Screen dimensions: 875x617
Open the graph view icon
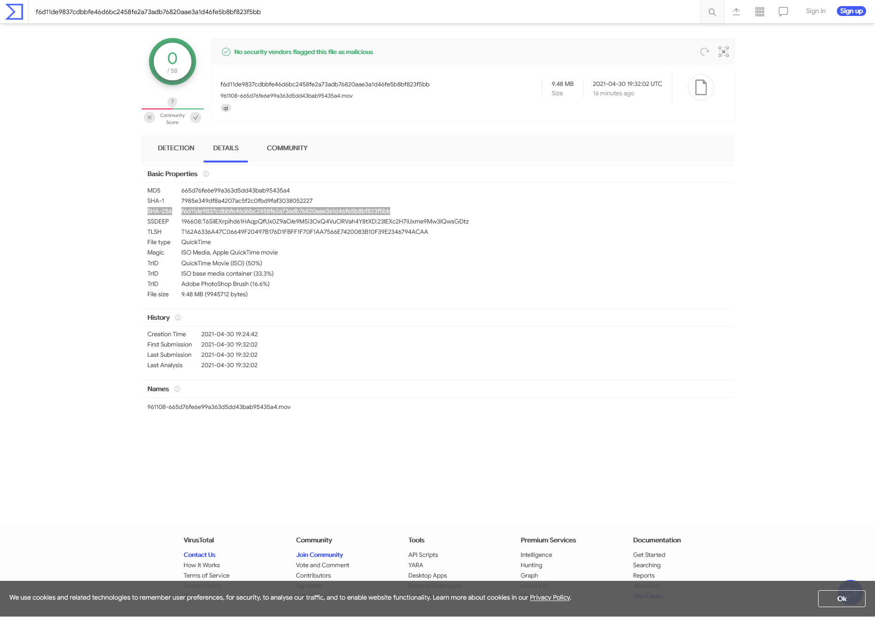pos(724,52)
